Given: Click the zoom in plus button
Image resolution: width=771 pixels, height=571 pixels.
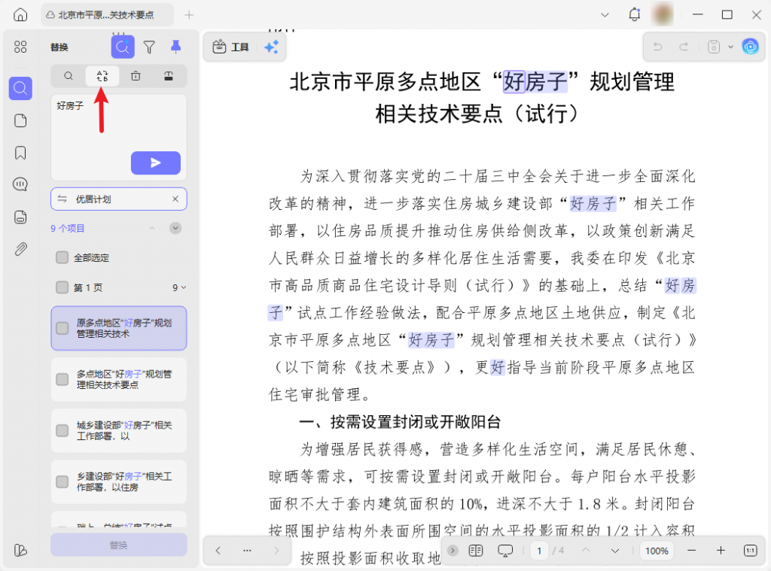Looking at the screenshot, I should pyautogui.click(x=721, y=551).
